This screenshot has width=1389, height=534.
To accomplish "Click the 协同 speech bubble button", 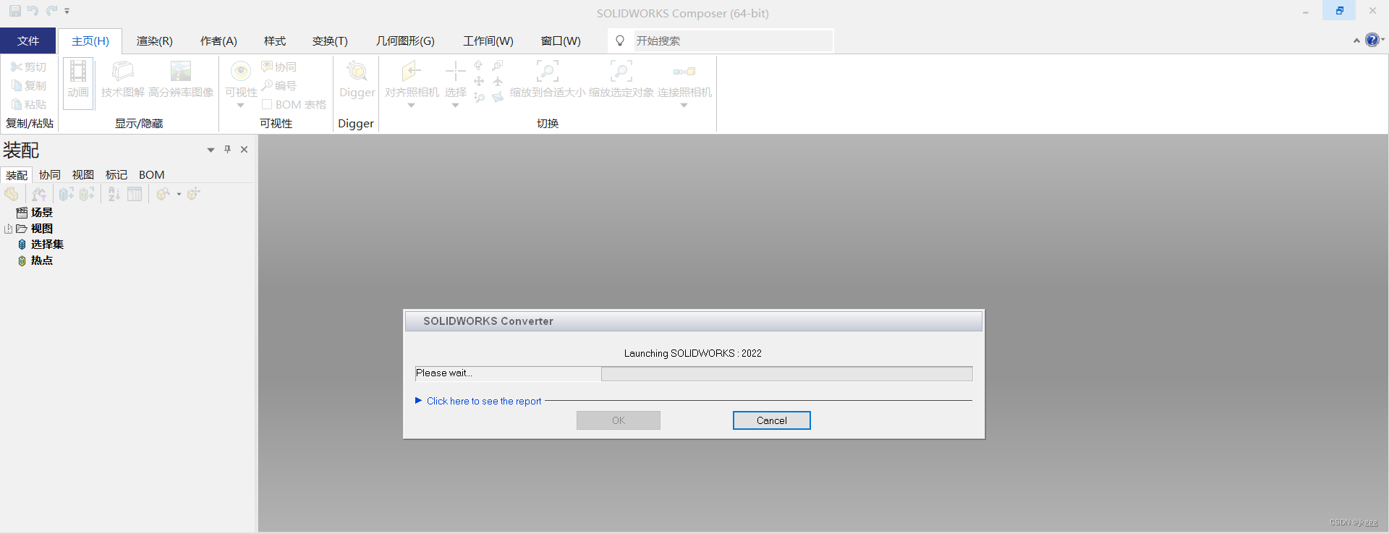I will tap(279, 67).
